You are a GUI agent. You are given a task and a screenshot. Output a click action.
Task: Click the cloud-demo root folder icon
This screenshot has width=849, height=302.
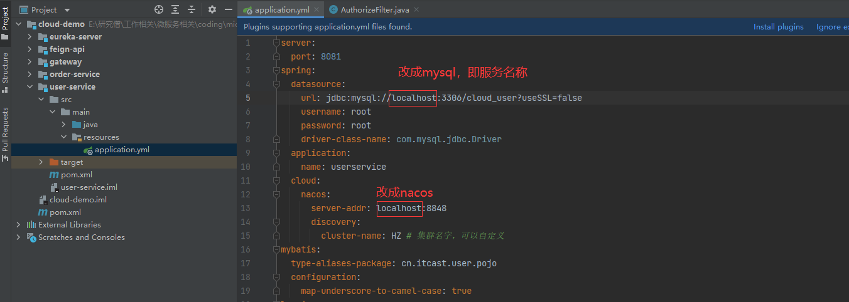tap(31, 24)
